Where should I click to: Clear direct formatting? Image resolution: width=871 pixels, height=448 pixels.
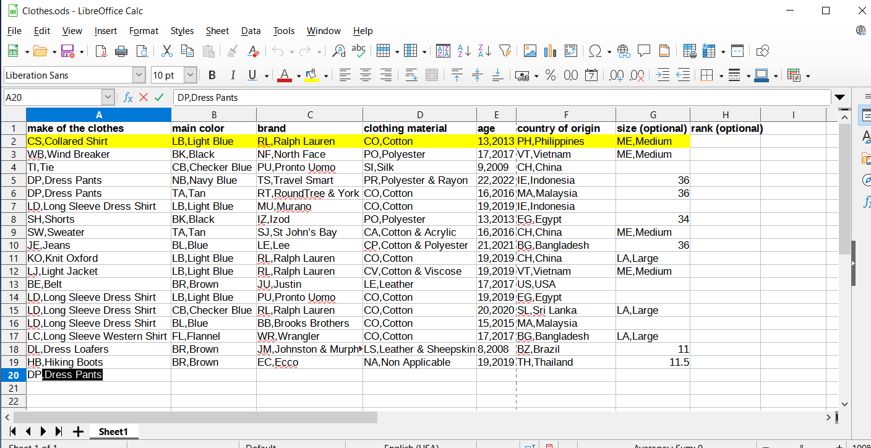[253, 51]
